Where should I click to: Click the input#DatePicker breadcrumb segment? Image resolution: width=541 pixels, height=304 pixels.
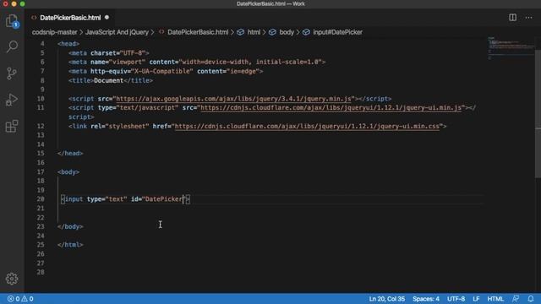pyautogui.click(x=337, y=32)
